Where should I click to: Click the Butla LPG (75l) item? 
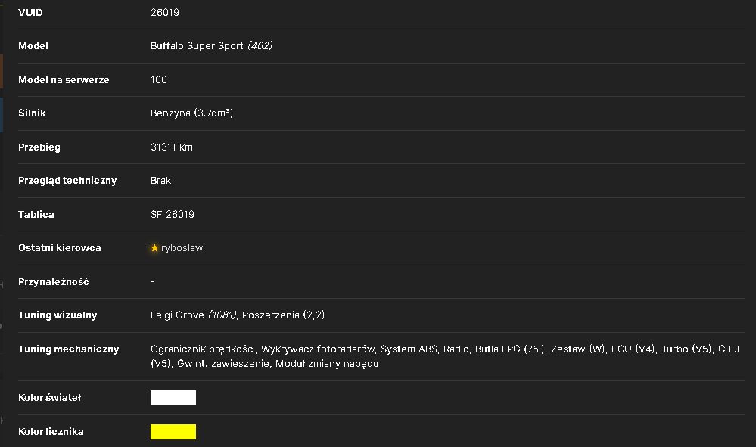(510, 349)
